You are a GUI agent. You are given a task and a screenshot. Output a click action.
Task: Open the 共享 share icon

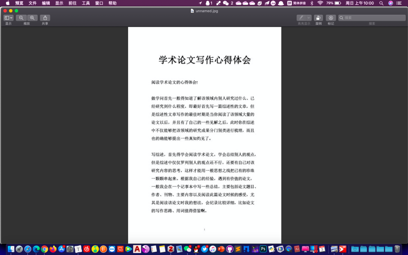[45, 17]
